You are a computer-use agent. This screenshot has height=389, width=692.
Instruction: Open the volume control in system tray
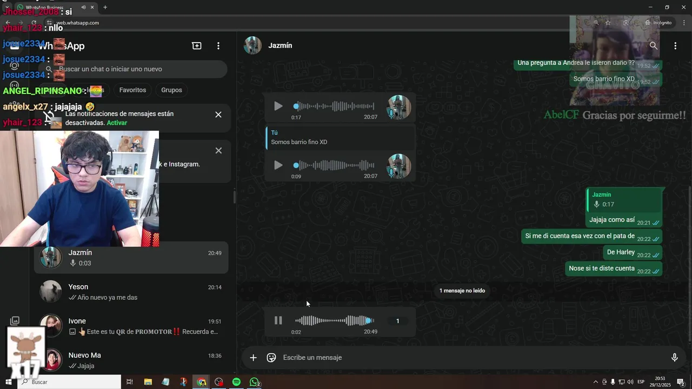630,382
